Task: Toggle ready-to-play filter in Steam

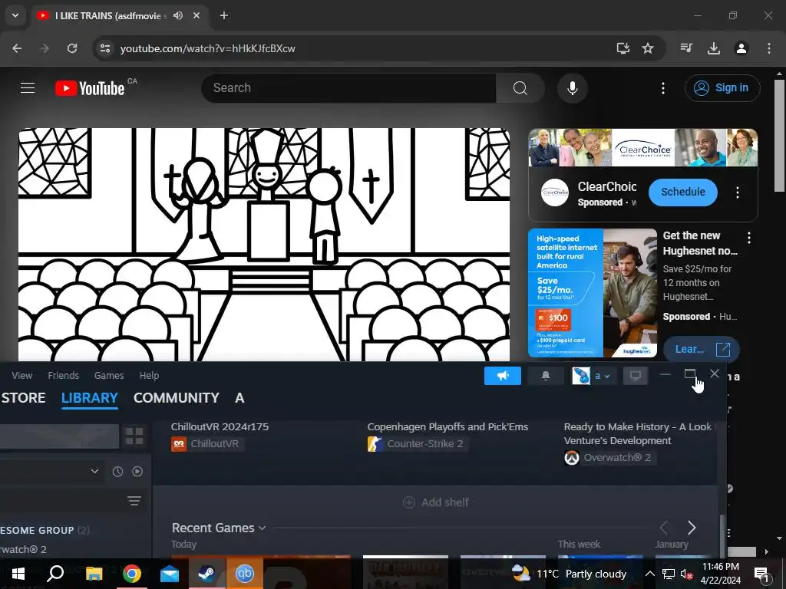Action: 137,472
